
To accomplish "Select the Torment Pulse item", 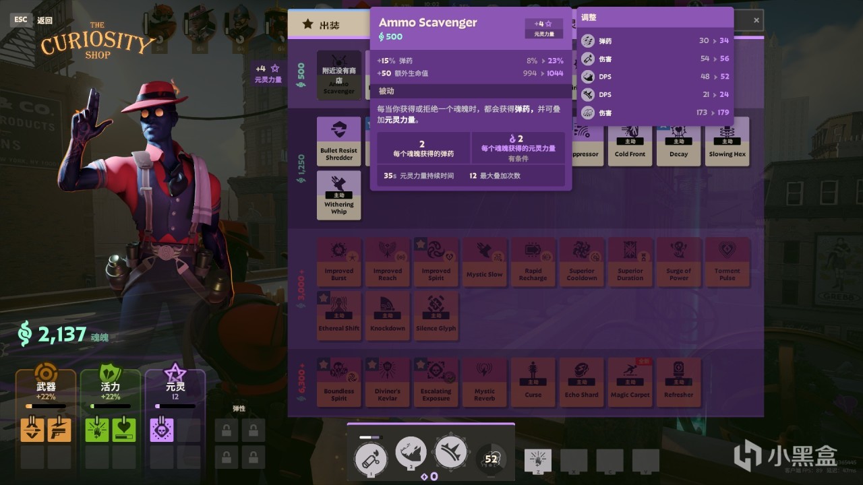I will (727, 261).
